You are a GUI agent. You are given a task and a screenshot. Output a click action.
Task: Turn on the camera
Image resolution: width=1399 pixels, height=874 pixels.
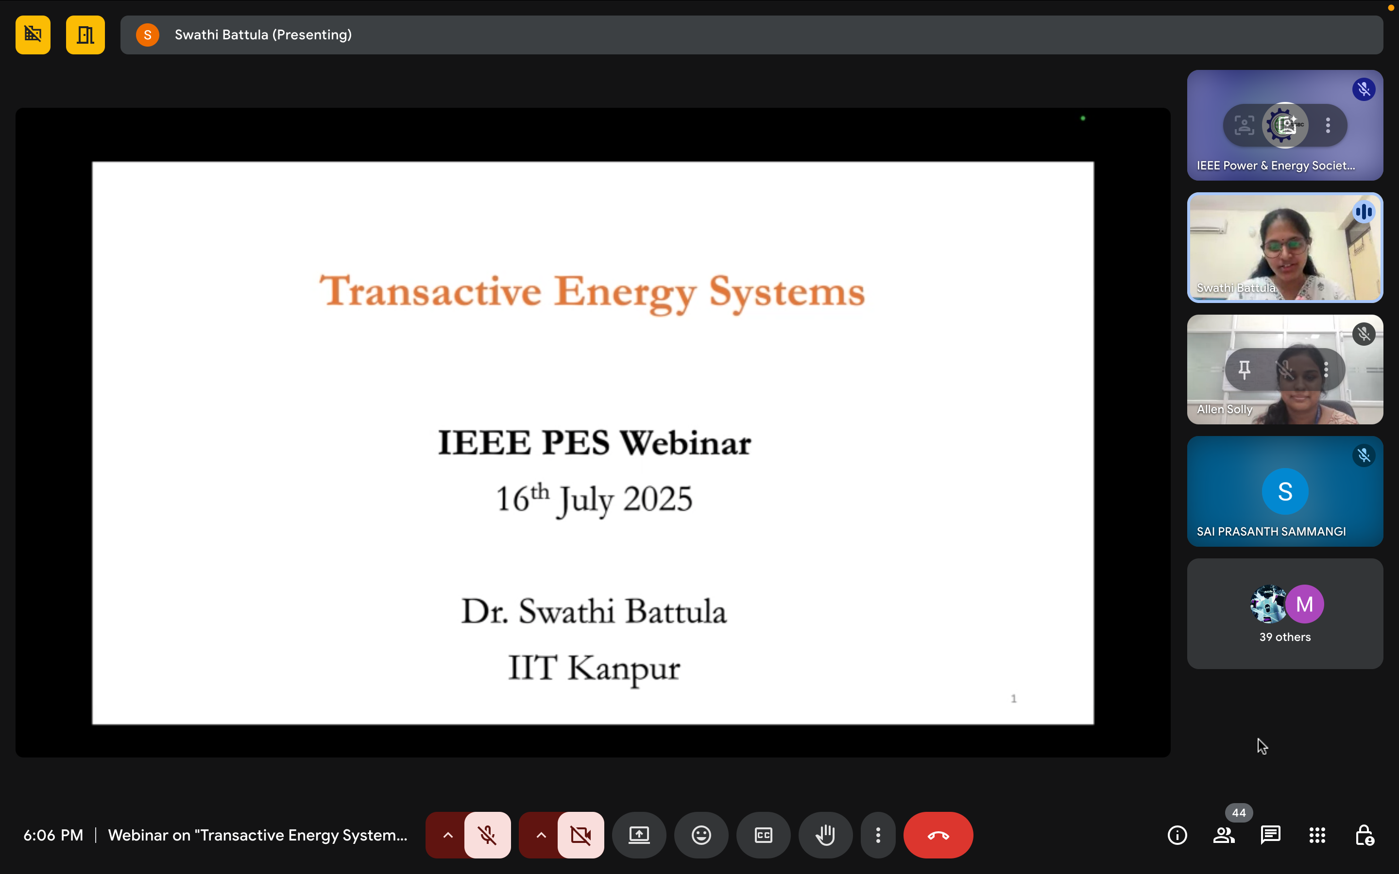(x=580, y=835)
